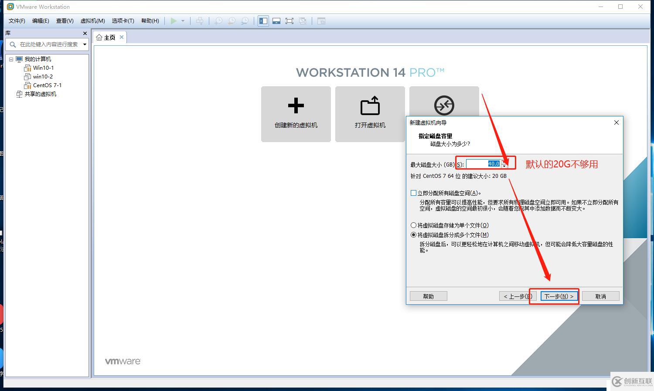Image resolution: width=654 pixels, height=391 pixels.
Task: Close the 库 library panel
Action: 85,33
